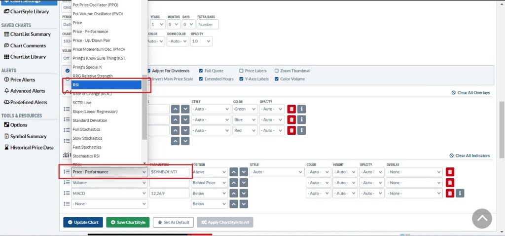This screenshot has width=505, height=236.
Task: Click move-up arrow on Red overlay row
Action: (175, 130)
